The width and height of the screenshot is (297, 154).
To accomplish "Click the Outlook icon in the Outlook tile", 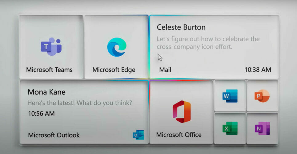I will tap(138, 135).
